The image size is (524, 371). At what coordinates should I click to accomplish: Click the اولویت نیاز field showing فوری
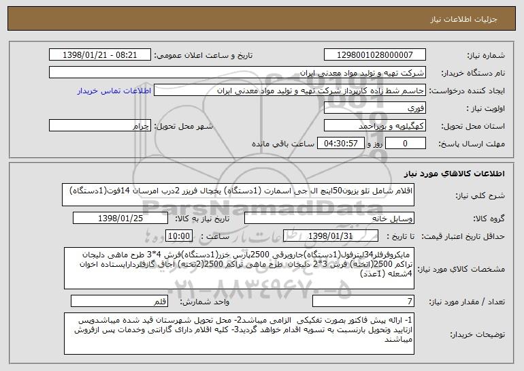click(x=374, y=108)
